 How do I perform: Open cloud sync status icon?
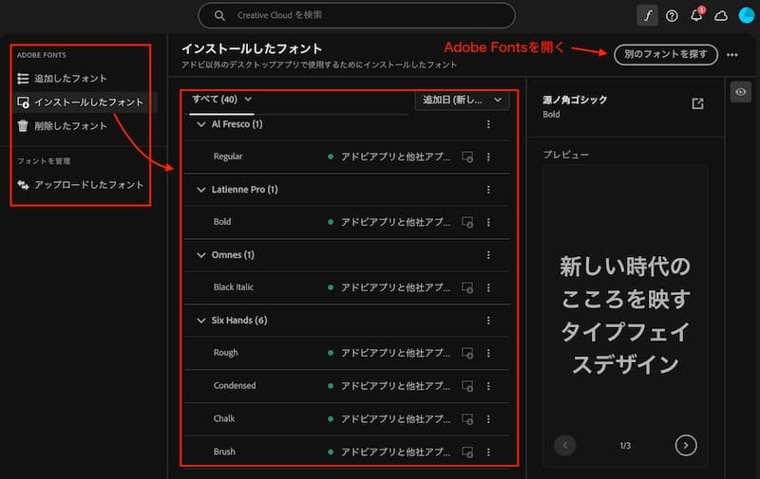click(721, 16)
